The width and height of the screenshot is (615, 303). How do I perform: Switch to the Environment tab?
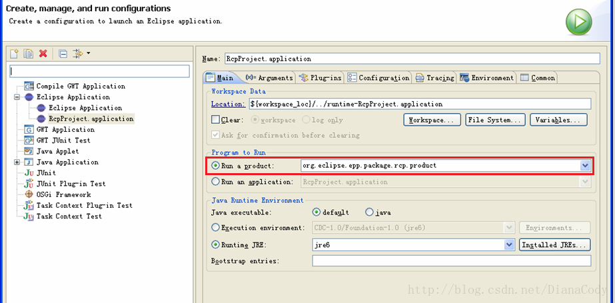[x=486, y=78]
